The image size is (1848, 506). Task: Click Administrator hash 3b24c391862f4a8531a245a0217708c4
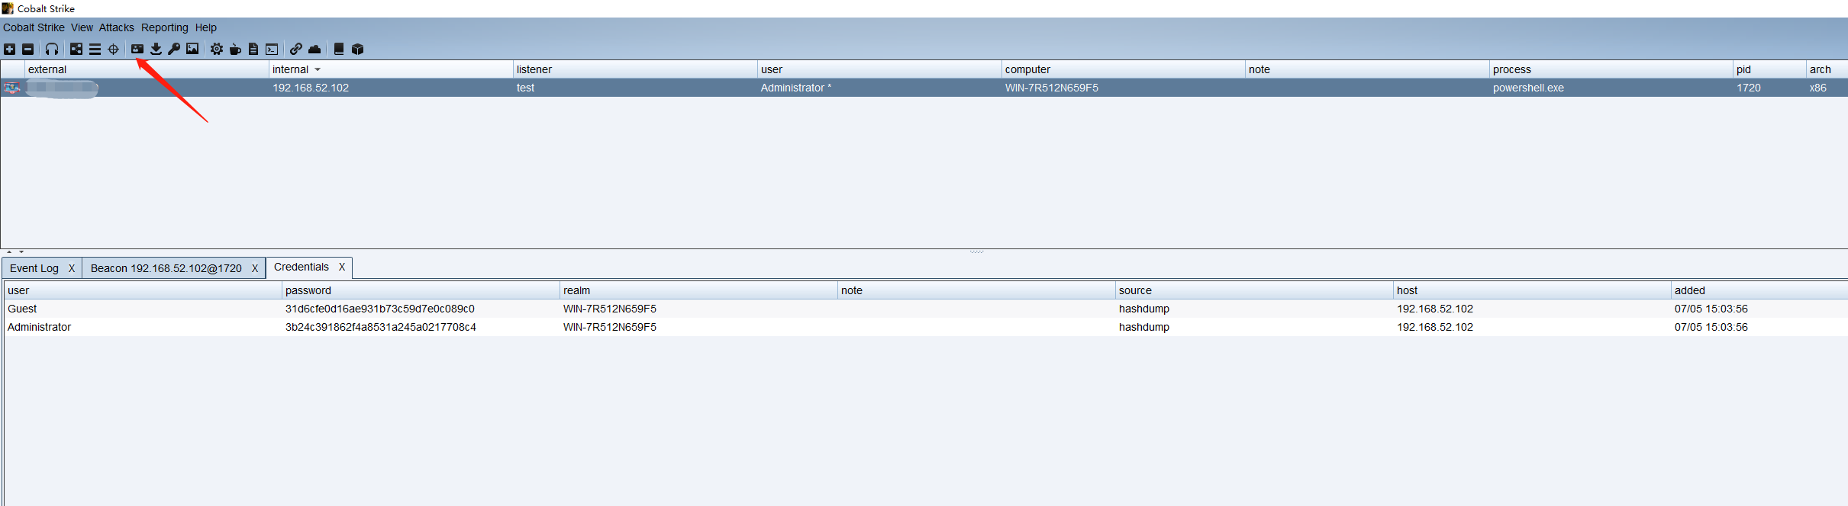point(381,327)
